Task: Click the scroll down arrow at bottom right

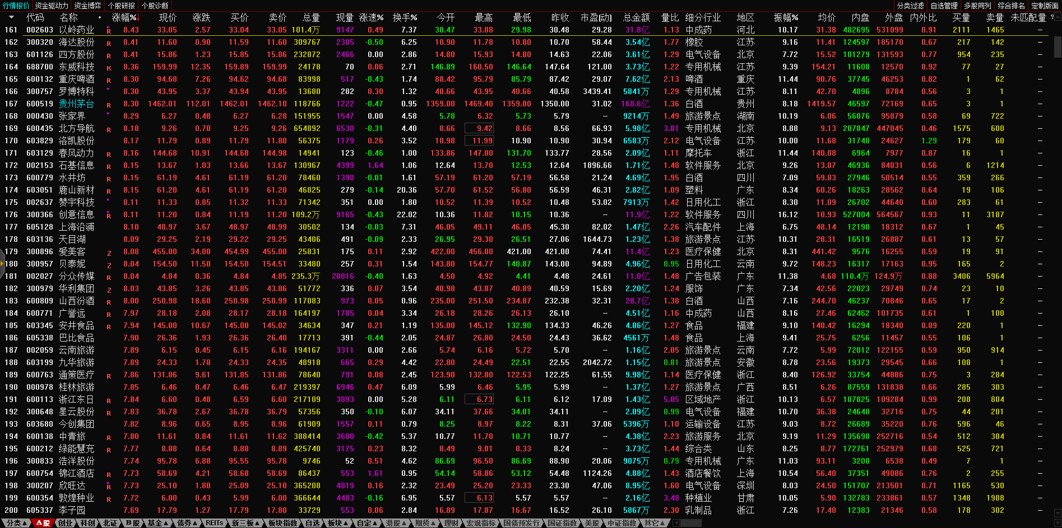Action: coord(1058,512)
